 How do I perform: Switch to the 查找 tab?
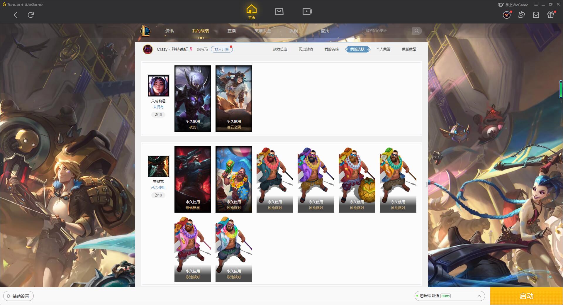tap(325, 31)
